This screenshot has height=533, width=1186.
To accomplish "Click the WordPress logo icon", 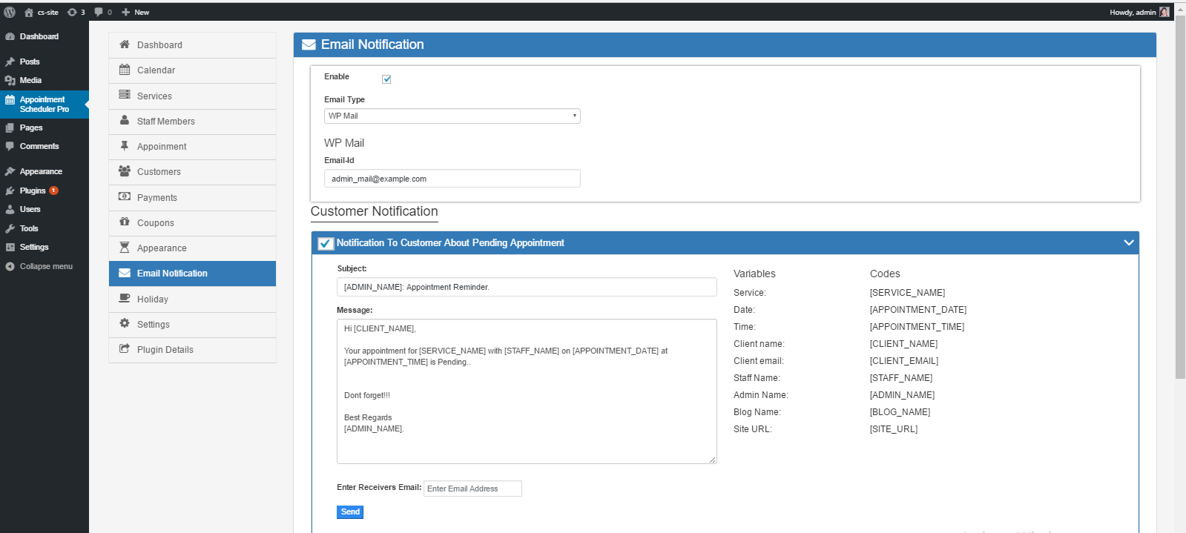I will 10,12.
